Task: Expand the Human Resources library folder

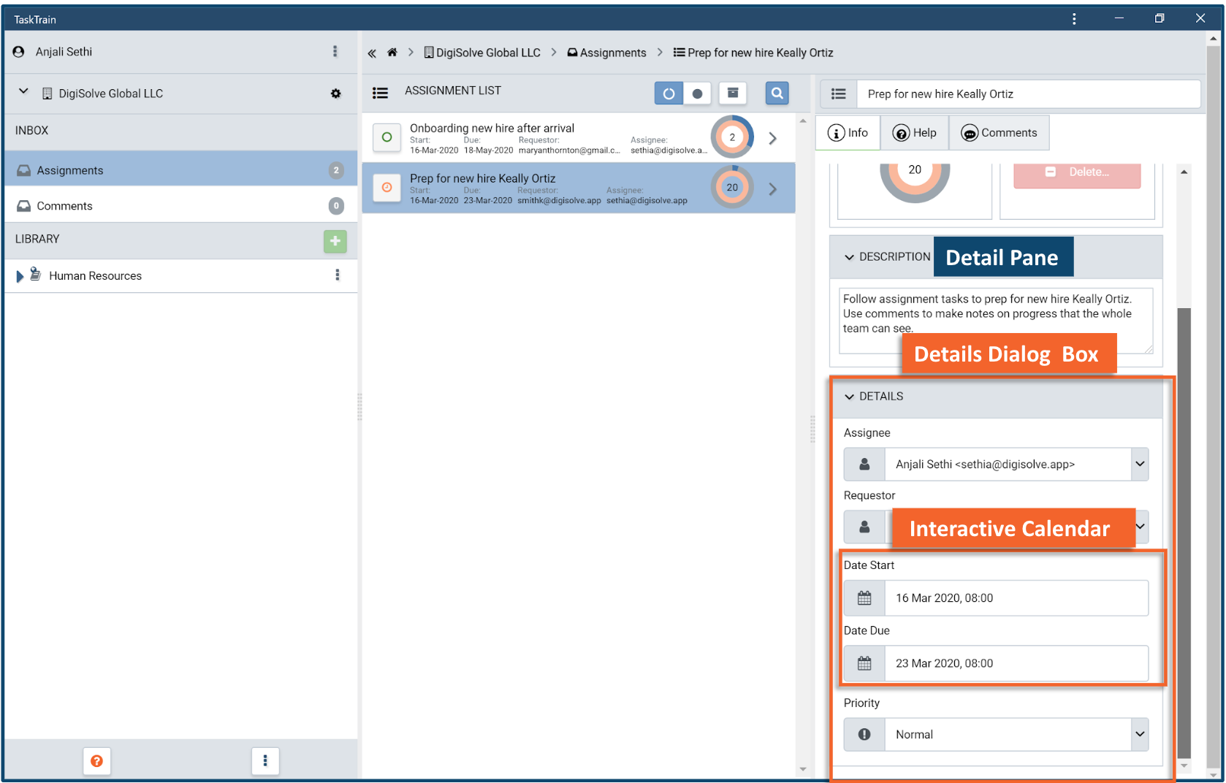Action: 20,276
